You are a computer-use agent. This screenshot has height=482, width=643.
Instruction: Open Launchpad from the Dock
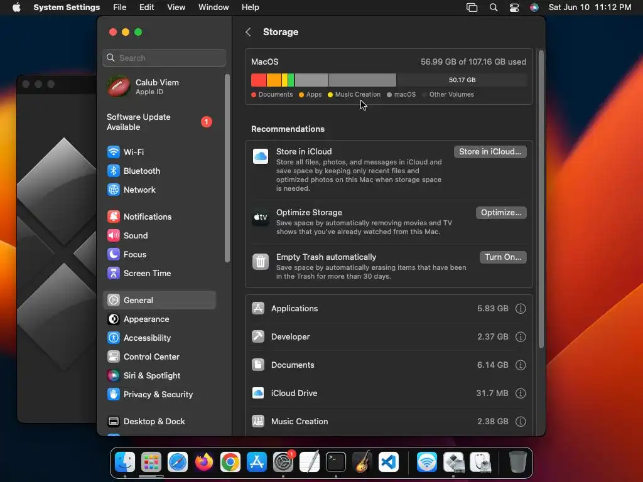click(151, 463)
